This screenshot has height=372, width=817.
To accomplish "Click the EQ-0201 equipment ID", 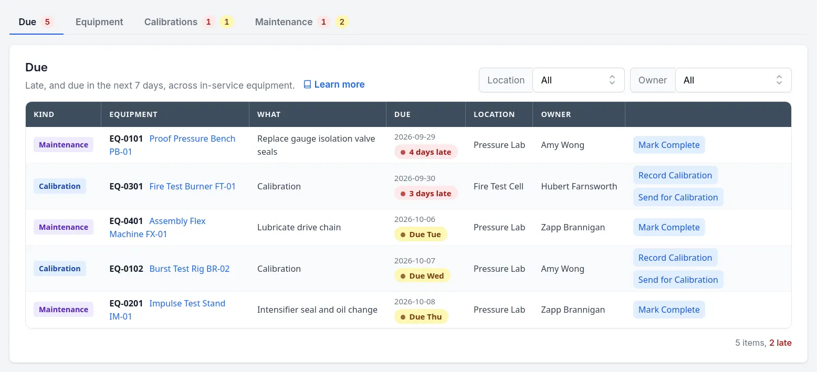I will [126, 304].
